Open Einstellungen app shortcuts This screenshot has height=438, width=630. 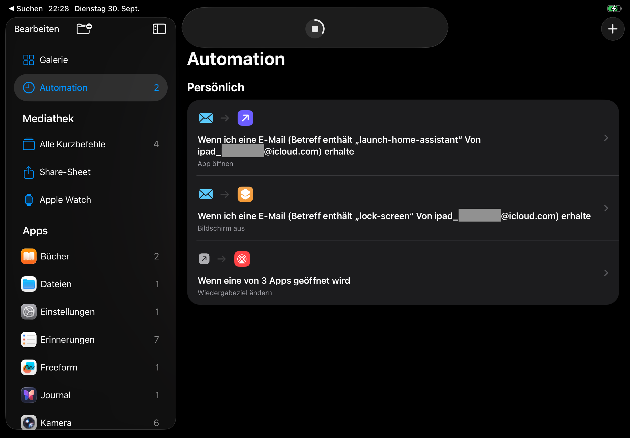coord(68,311)
